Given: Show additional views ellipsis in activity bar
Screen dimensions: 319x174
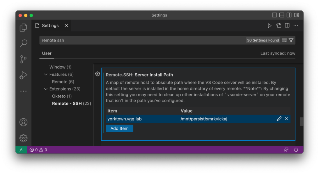Looking at the screenshot, I should pos(23,91).
